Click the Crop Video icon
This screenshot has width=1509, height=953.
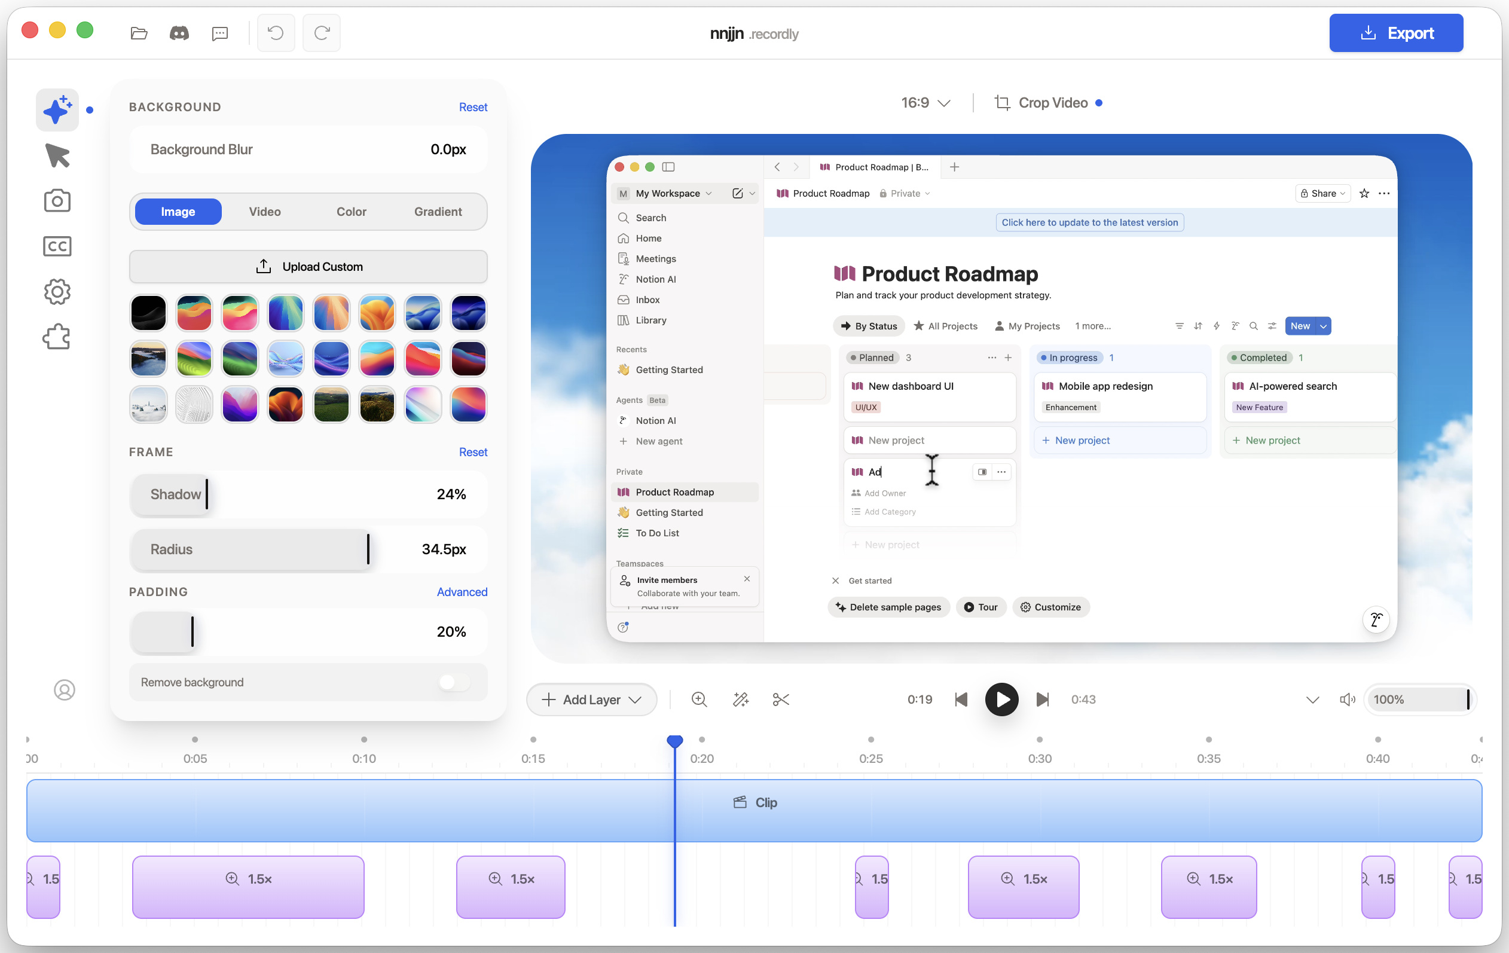1002,103
